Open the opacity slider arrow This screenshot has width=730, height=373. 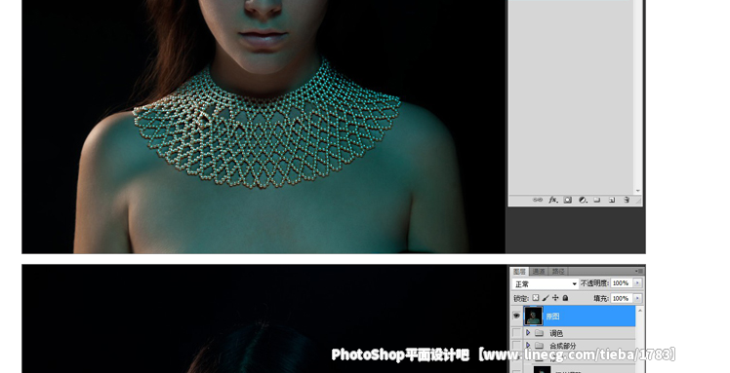pyautogui.click(x=638, y=282)
